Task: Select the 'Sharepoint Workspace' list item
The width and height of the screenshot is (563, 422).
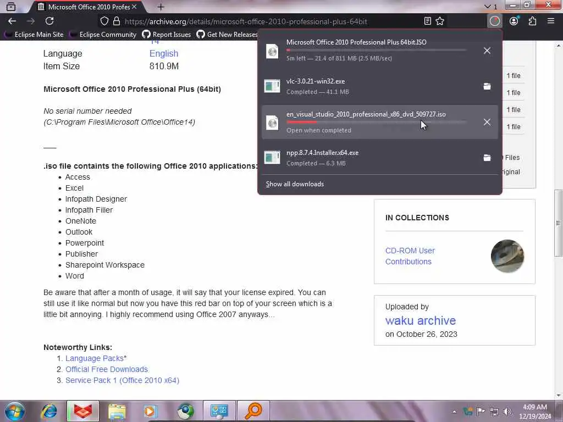Action: point(105,265)
